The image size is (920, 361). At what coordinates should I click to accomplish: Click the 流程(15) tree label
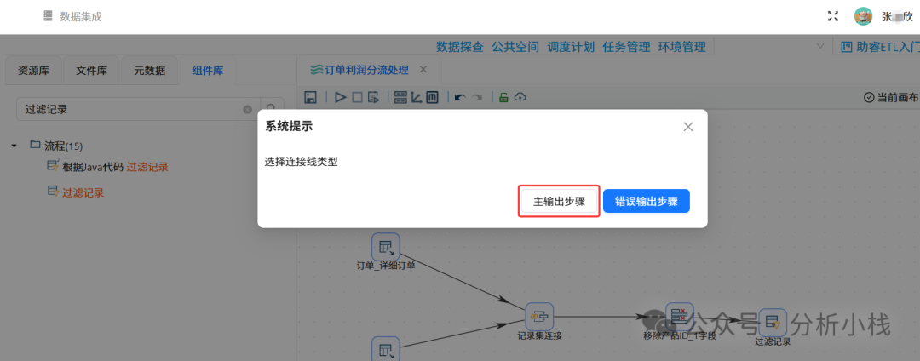[64, 146]
